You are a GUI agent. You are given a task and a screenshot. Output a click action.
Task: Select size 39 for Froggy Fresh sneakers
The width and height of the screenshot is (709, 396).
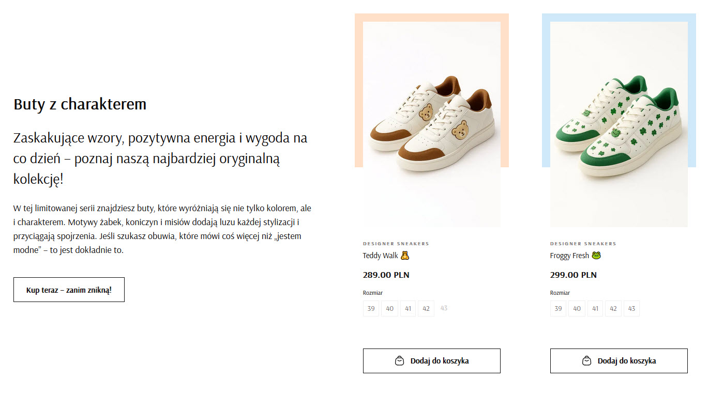pos(558,308)
